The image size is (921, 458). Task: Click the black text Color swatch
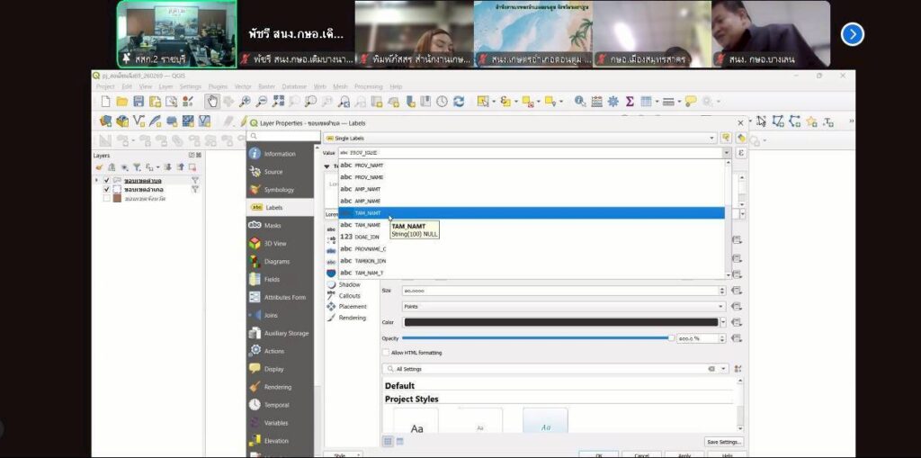tap(561, 322)
